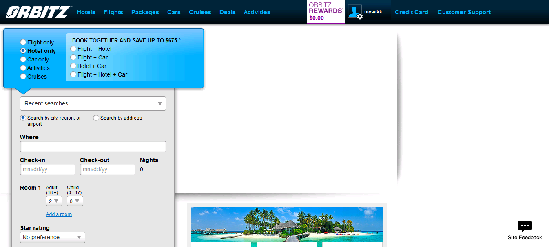This screenshot has height=247, width=549.
Task: Click the 'BOOK TOGETHER AND SAVE UP TO $675 *' heading
Action: [x=126, y=40]
